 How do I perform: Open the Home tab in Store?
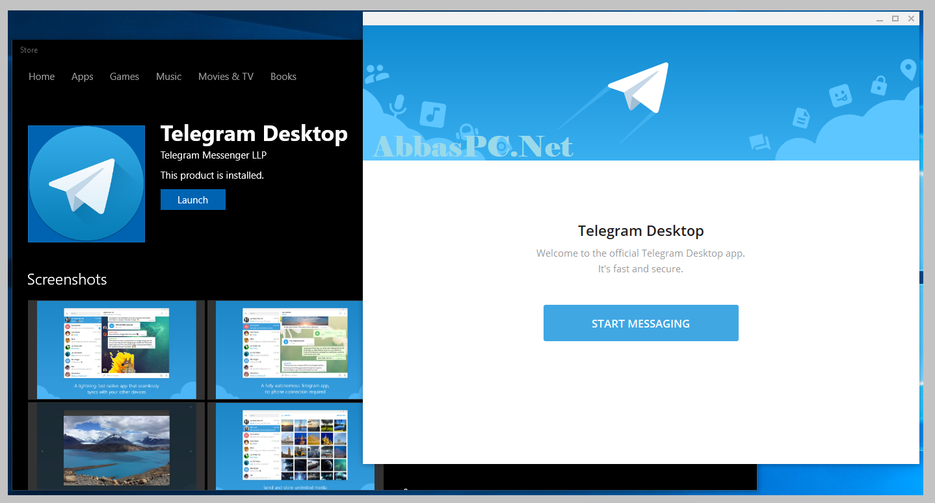click(x=42, y=77)
